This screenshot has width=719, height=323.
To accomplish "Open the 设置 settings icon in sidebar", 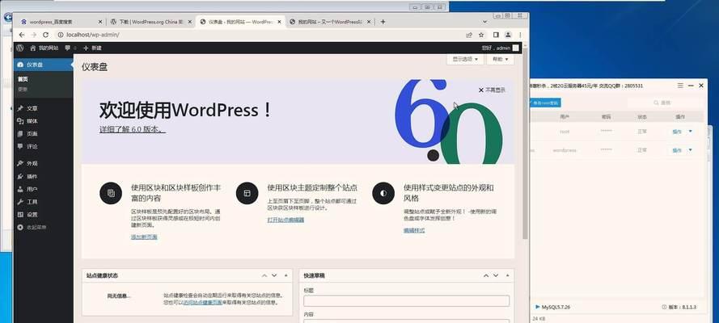I will (x=20, y=215).
